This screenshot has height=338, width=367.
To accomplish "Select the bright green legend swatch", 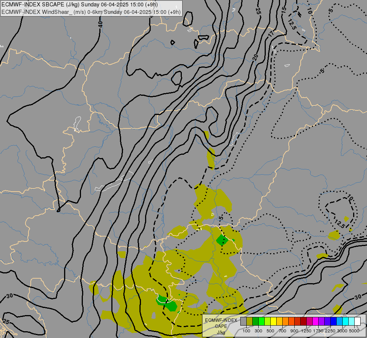I will [261, 321].
